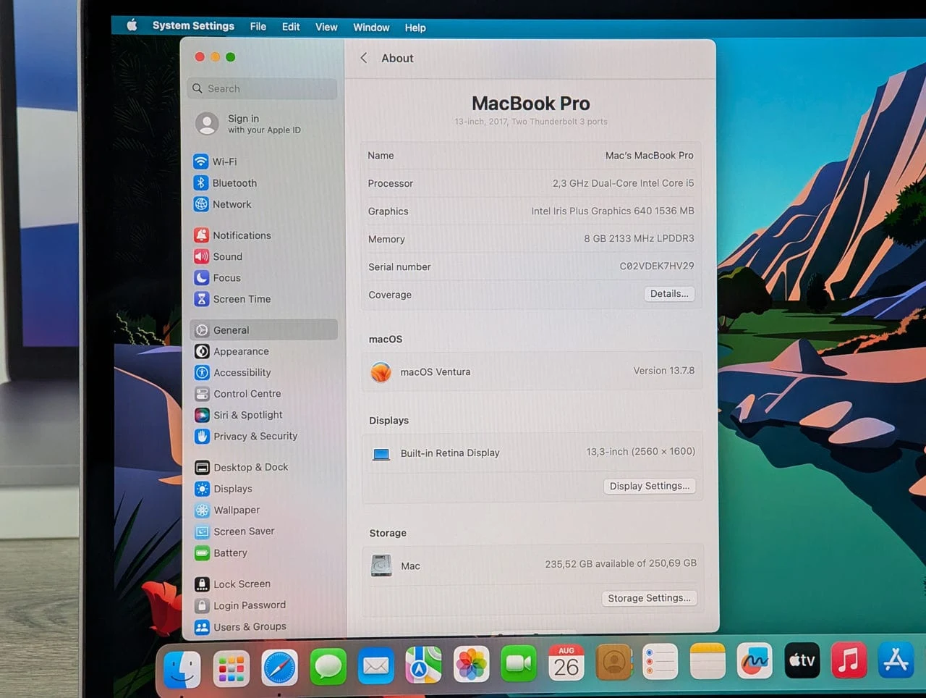Click the macOS Ventura row

pos(532,371)
